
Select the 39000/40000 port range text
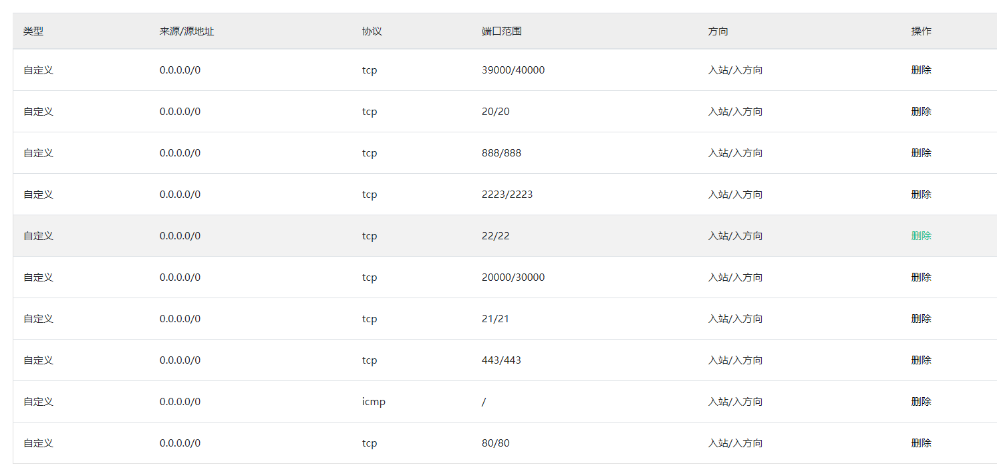(513, 70)
